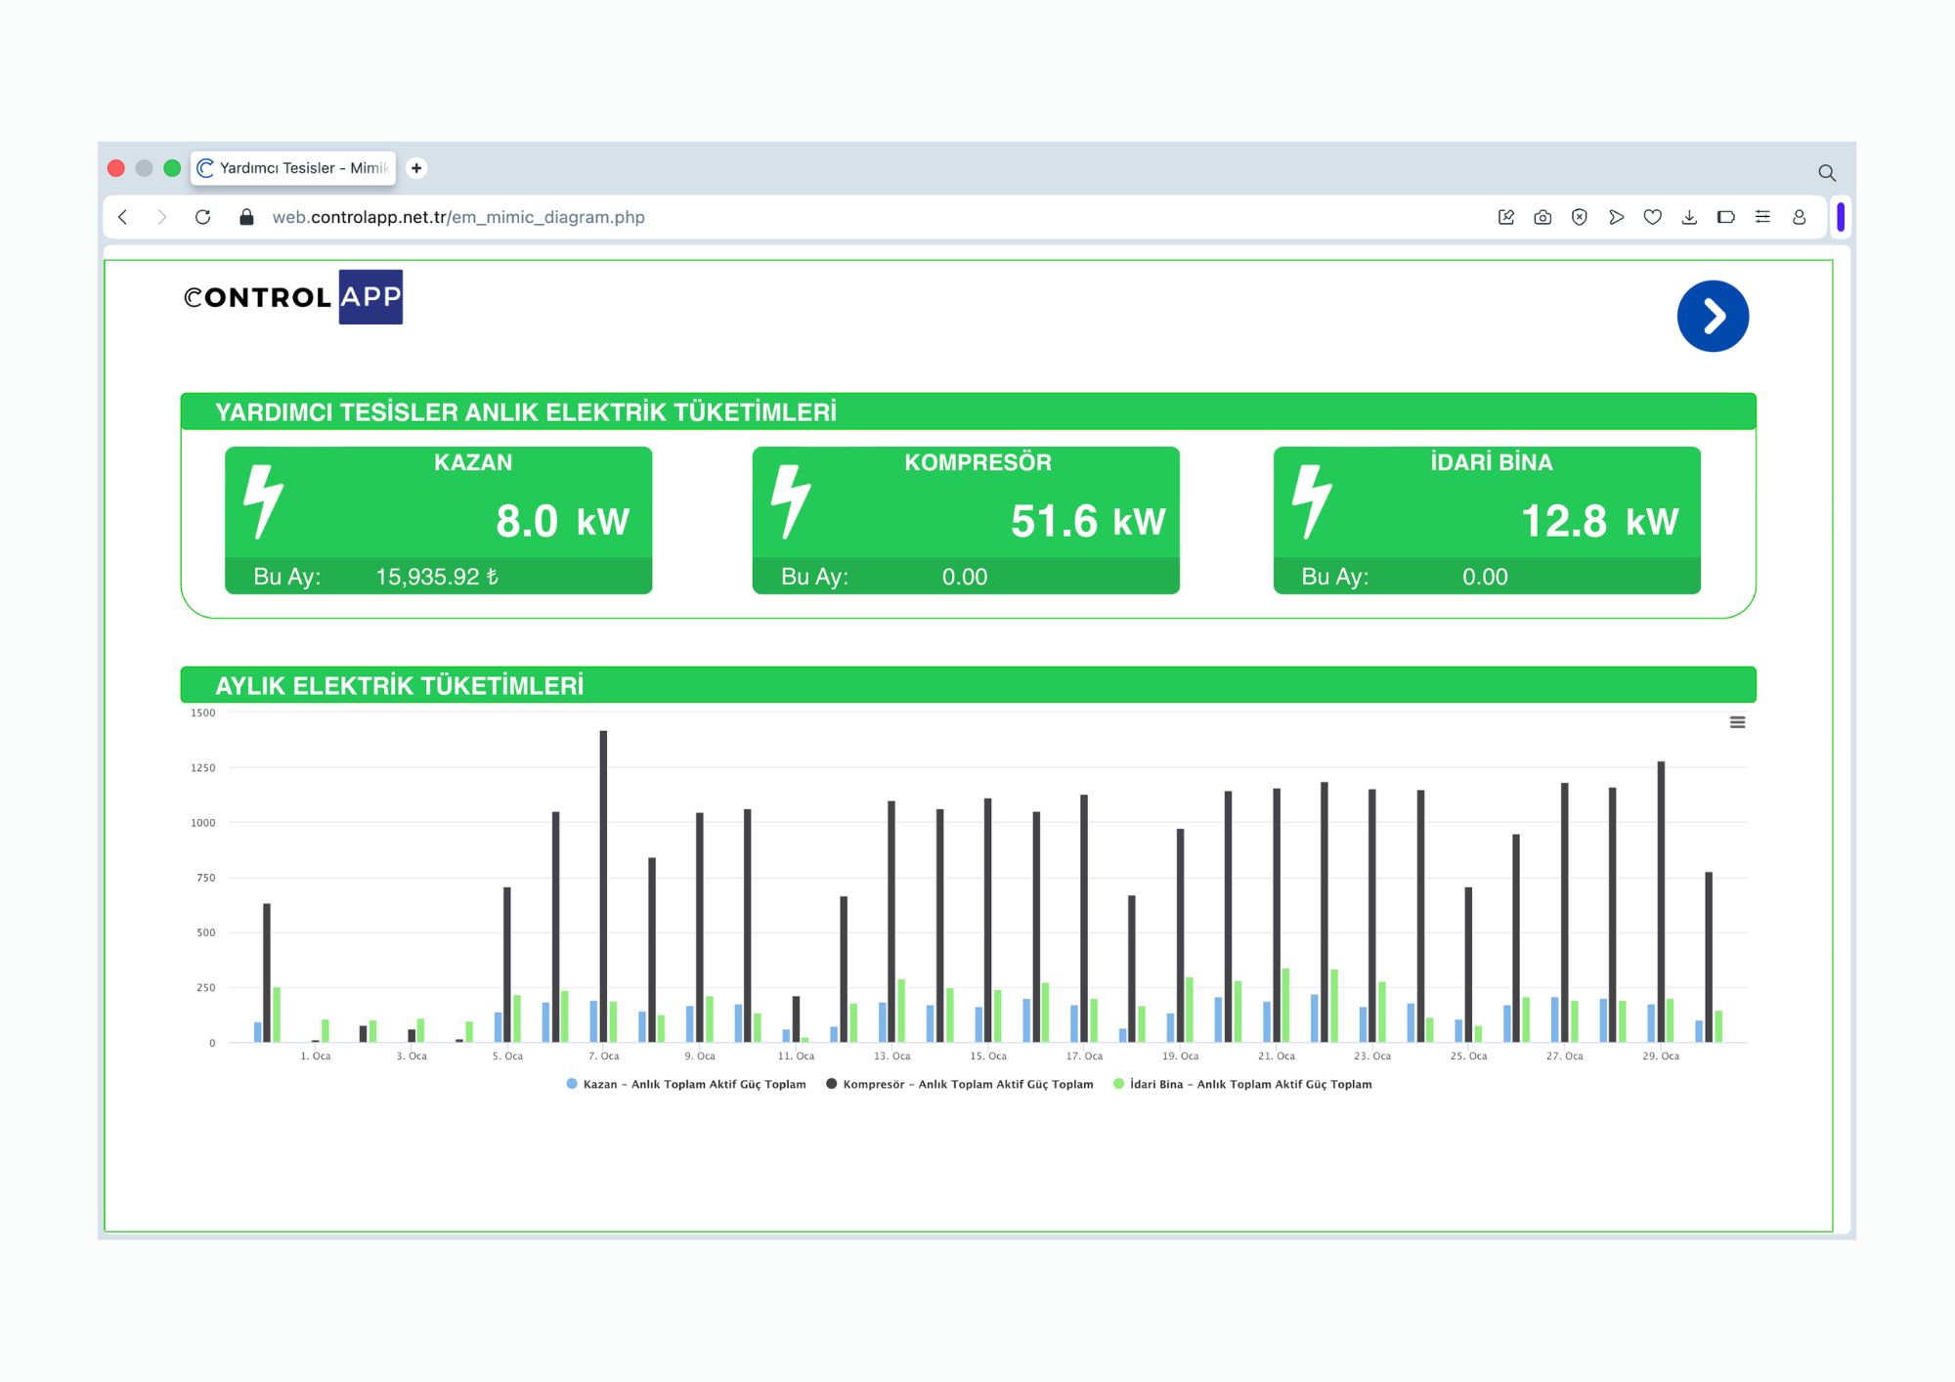Image resolution: width=1955 pixels, height=1382 pixels.
Task: Click the browser back arrow
Action: (x=123, y=217)
